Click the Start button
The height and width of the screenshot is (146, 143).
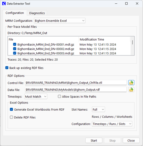(x=94, y=140)
